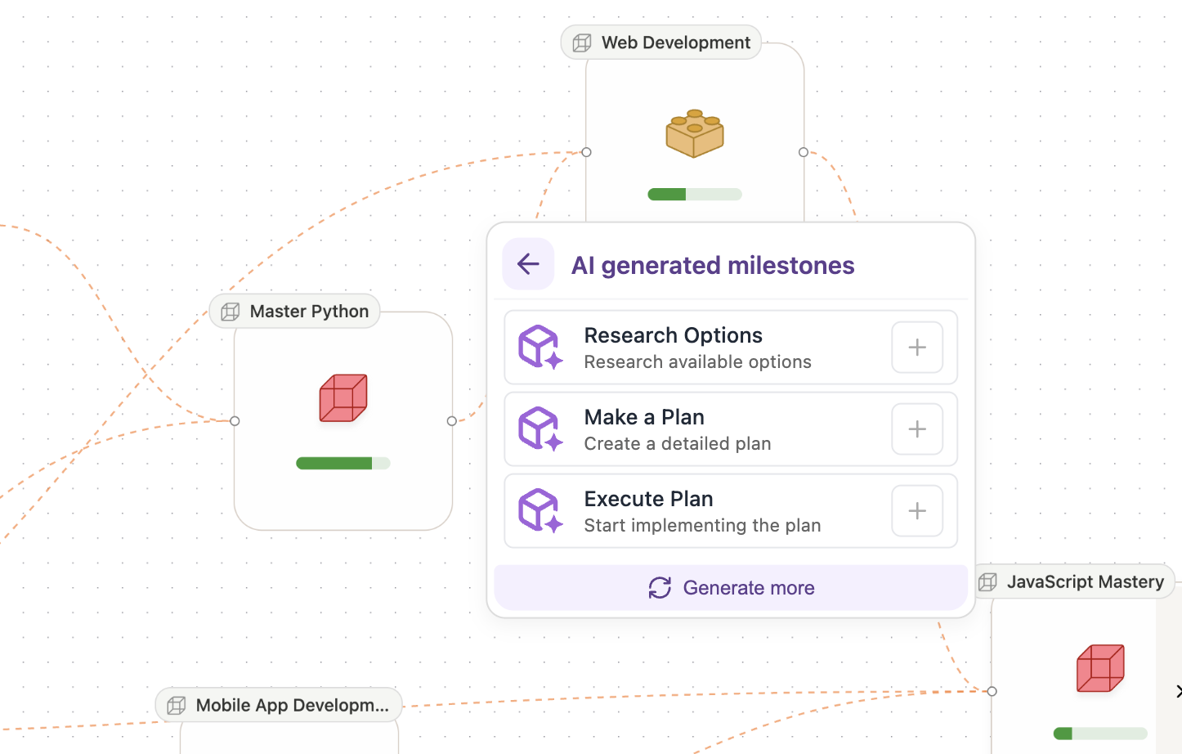The width and height of the screenshot is (1182, 754).
Task: Add the Make a Plan milestone
Action: [x=916, y=429]
